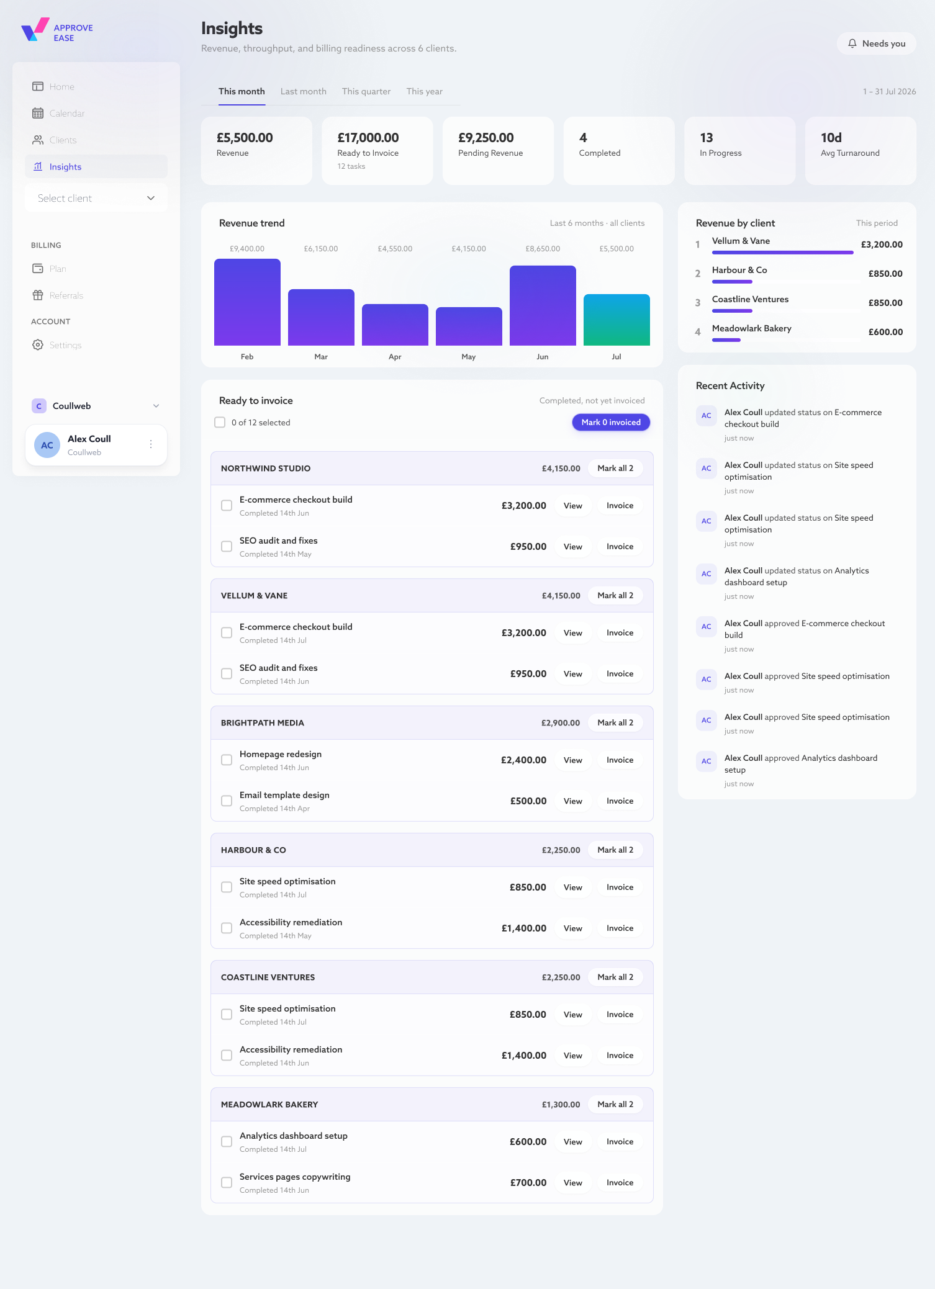Image resolution: width=935 pixels, height=1289 pixels.
Task: Expand the Coullweb workspace switcher chevron
Action: [x=156, y=406]
